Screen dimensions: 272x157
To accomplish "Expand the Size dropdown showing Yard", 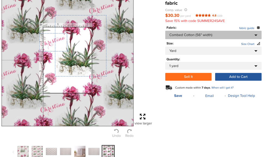I will 213,51.
